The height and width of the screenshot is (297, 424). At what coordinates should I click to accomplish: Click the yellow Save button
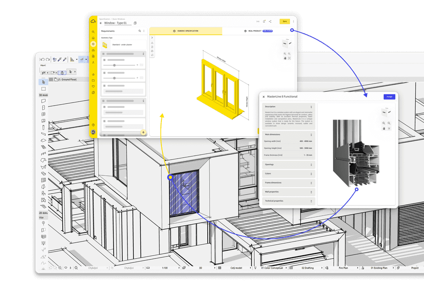[284, 21]
